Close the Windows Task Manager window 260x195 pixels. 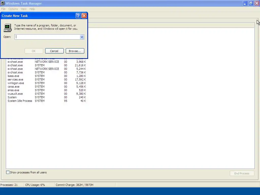click(257, 3)
